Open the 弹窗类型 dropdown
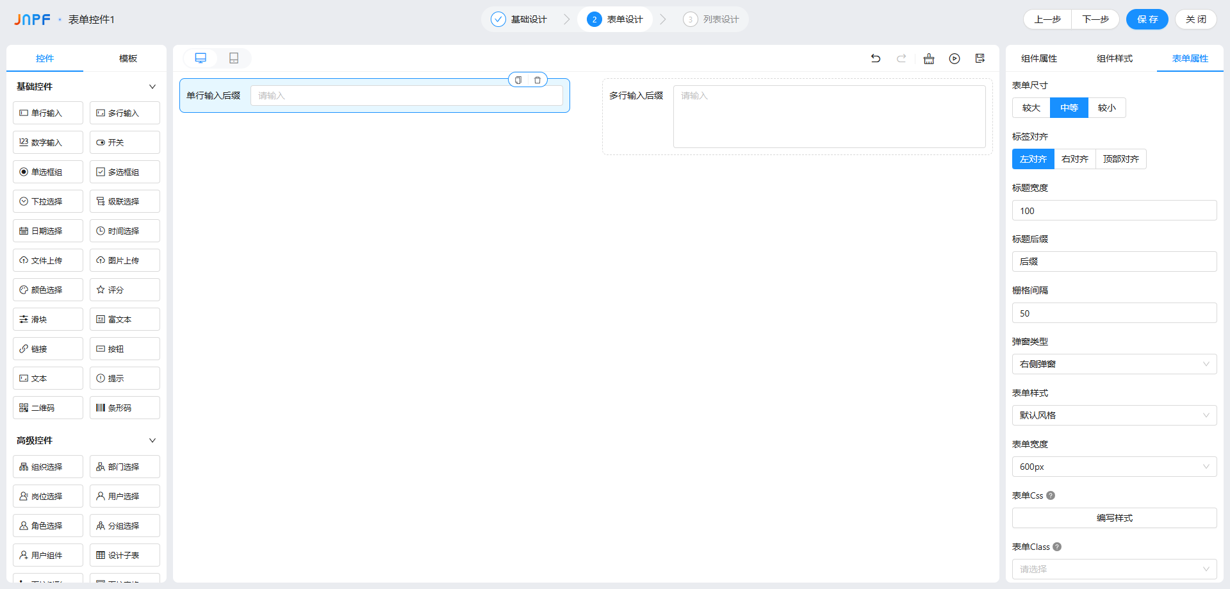Viewport: 1230px width, 589px height. point(1115,364)
